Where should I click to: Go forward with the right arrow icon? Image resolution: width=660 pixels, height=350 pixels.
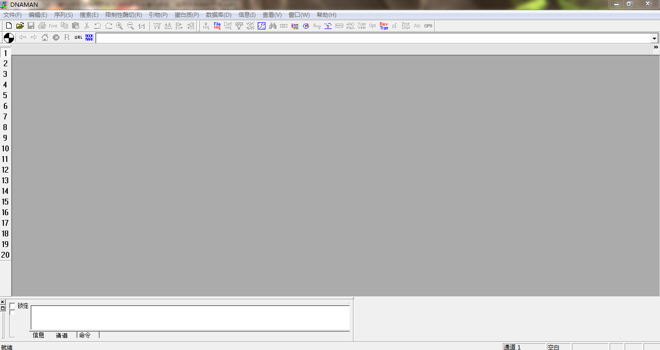(34, 37)
